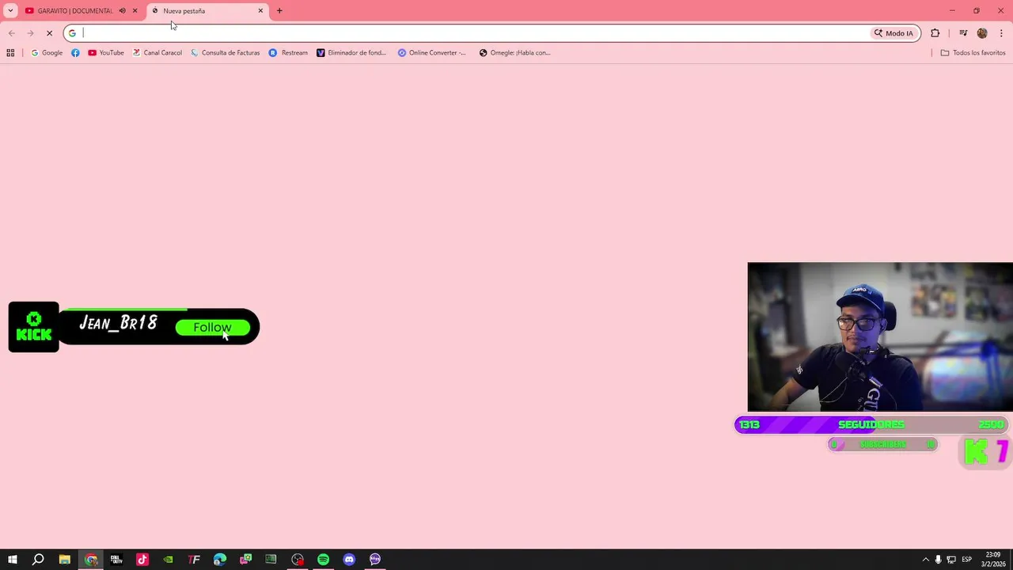Viewport: 1013px width, 570px height.
Task: Select the Chrome taskbar icon
Action: point(91,560)
